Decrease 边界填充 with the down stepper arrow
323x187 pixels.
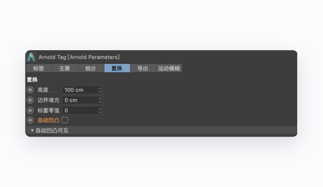(x=100, y=102)
